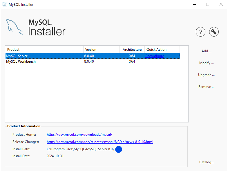The height and width of the screenshot is (172, 228).
Task: Click the Modify ... button
Action: click(x=207, y=63)
